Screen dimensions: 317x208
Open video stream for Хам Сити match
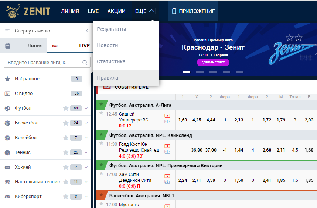[x=167, y=176]
